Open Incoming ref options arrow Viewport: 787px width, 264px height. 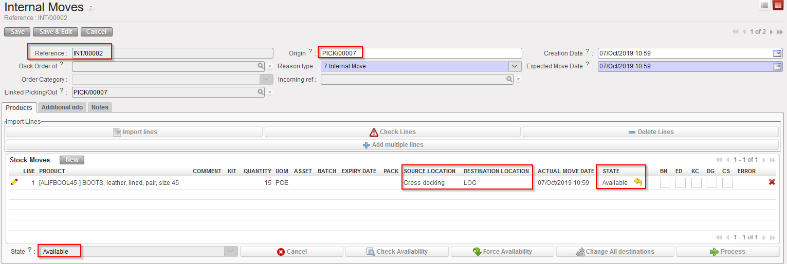(519, 80)
